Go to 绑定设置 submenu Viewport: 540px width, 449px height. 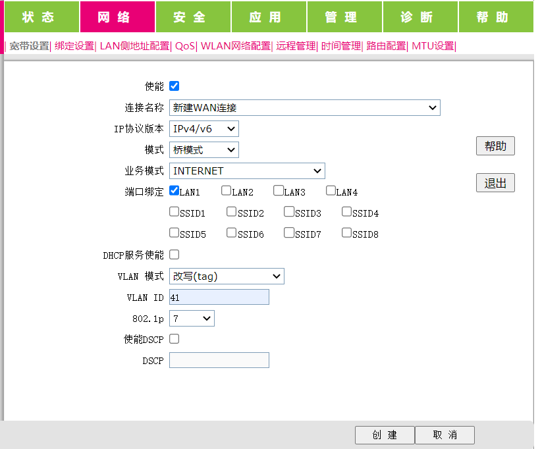pos(74,46)
